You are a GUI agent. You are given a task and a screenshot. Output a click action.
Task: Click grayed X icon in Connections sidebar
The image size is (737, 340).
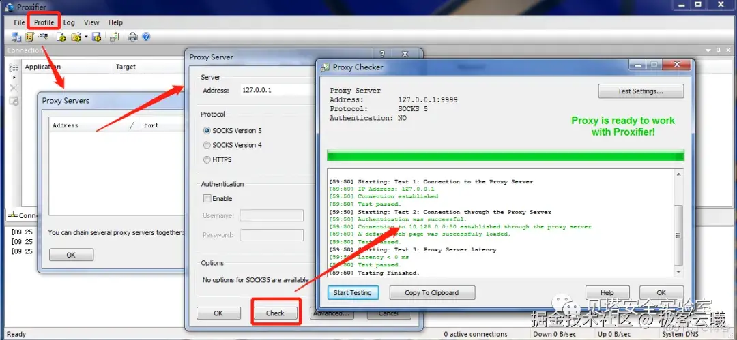coord(14,88)
